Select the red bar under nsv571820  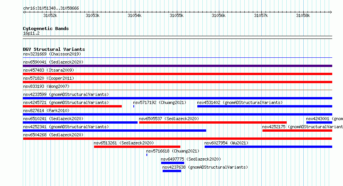coord(177,82)
